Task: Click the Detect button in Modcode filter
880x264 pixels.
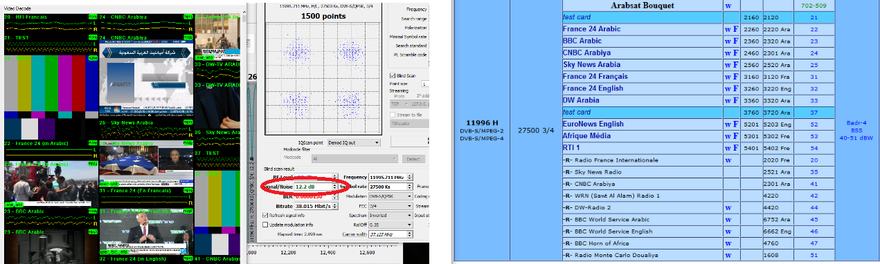Action: [x=413, y=159]
